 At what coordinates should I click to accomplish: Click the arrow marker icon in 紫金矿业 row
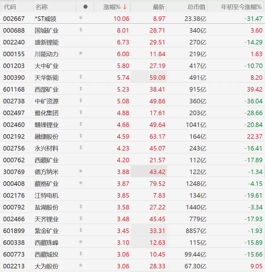pyautogui.click(x=81, y=230)
